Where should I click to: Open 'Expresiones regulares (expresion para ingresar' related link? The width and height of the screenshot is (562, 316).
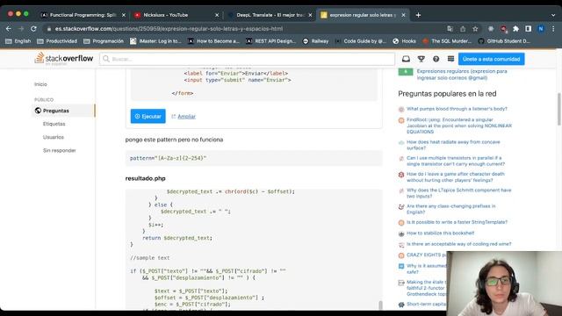[x=462, y=74]
